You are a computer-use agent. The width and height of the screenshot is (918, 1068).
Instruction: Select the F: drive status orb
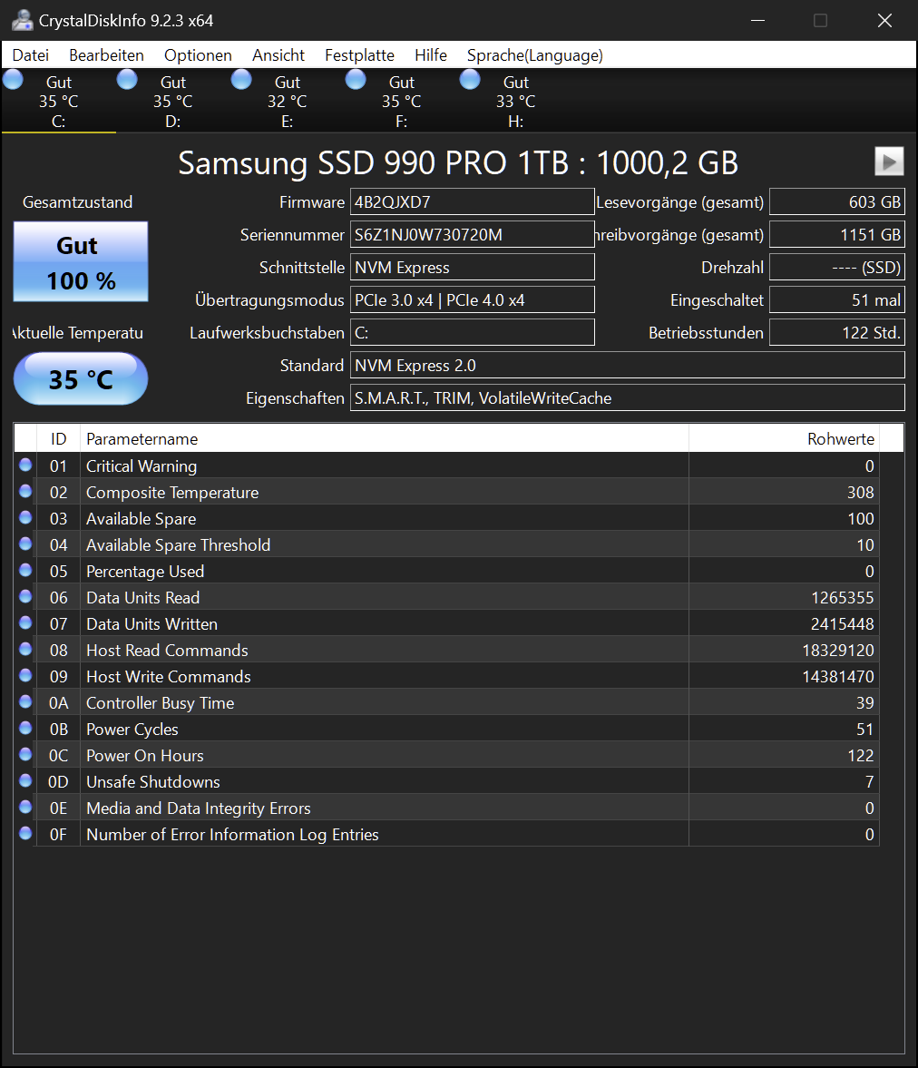pos(356,80)
